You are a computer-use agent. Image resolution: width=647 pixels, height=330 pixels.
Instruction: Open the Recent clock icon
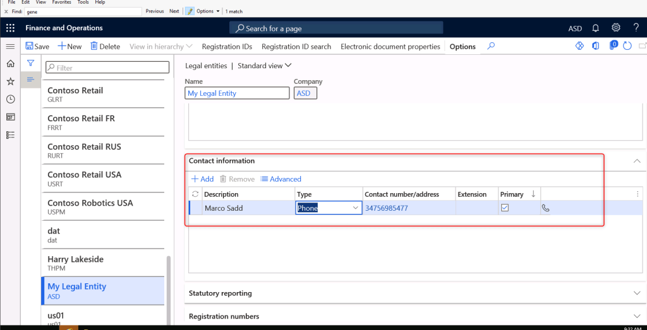10,99
